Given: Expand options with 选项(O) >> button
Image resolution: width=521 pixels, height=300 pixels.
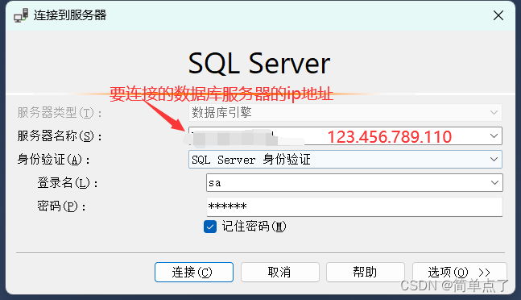Looking at the screenshot, I should click(460, 272).
